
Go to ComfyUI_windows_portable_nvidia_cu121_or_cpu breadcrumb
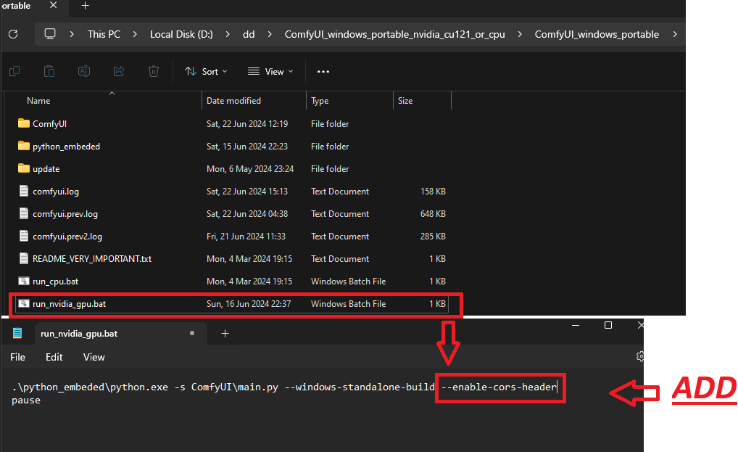pyautogui.click(x=394, y=34)
